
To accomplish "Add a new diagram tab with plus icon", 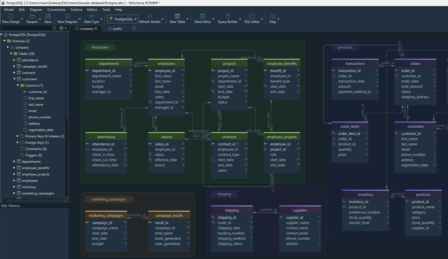I will pos(134,28).
